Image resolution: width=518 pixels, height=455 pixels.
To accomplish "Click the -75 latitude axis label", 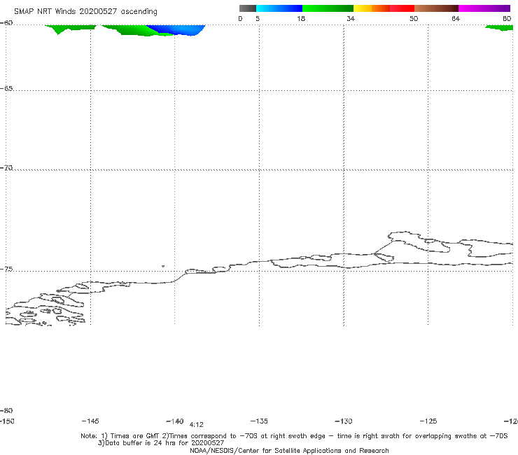I will click(x=6, y=269).
